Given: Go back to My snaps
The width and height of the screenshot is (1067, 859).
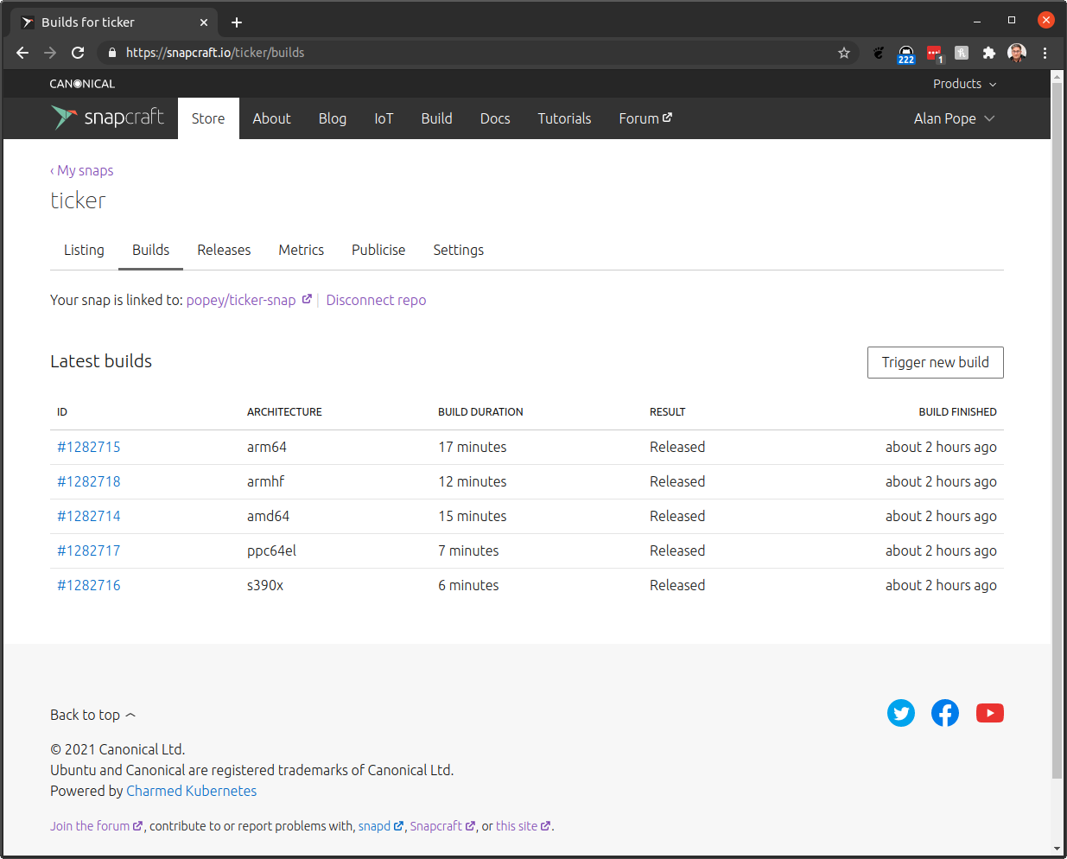Looking at the screenshot, I should coord(82,170).
